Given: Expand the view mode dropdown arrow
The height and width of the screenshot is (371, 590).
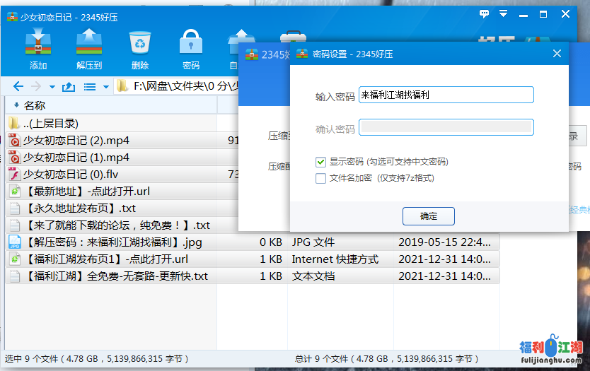Looking at the screenshot, I should [x=106, y=87].
